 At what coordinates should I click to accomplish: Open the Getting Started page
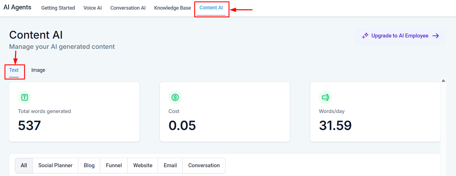(58, 8)
